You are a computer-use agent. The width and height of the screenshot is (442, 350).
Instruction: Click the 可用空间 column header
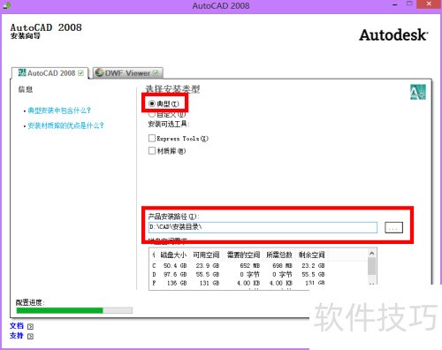click(206, 255)
